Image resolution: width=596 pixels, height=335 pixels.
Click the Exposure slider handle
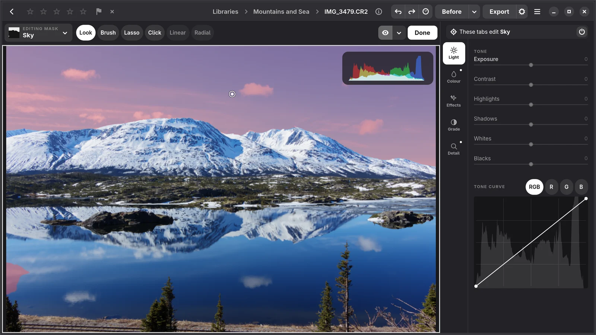(531, 65)
